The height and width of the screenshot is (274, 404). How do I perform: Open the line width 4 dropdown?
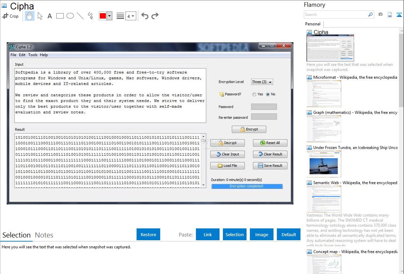pyautogui.click(x=131, y=16)
